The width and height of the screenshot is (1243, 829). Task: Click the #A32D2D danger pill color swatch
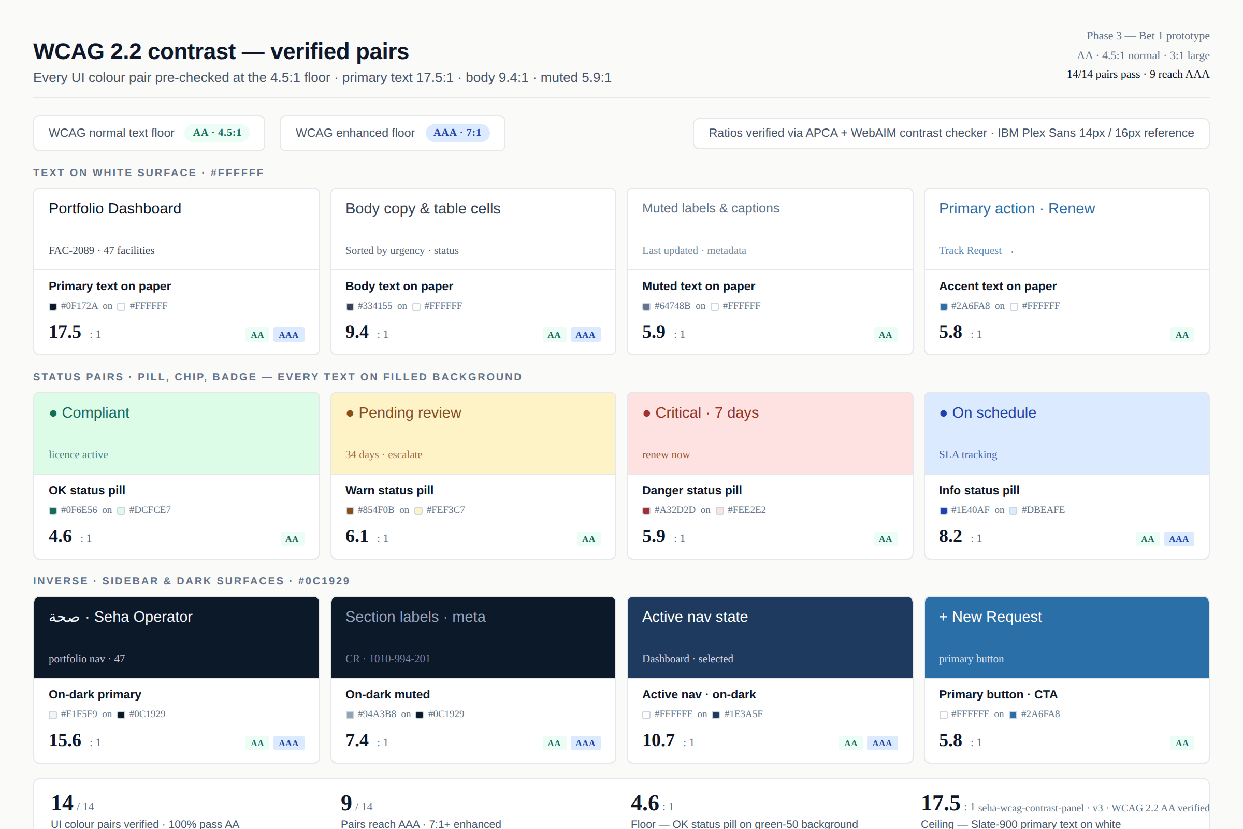click(646, 511)
